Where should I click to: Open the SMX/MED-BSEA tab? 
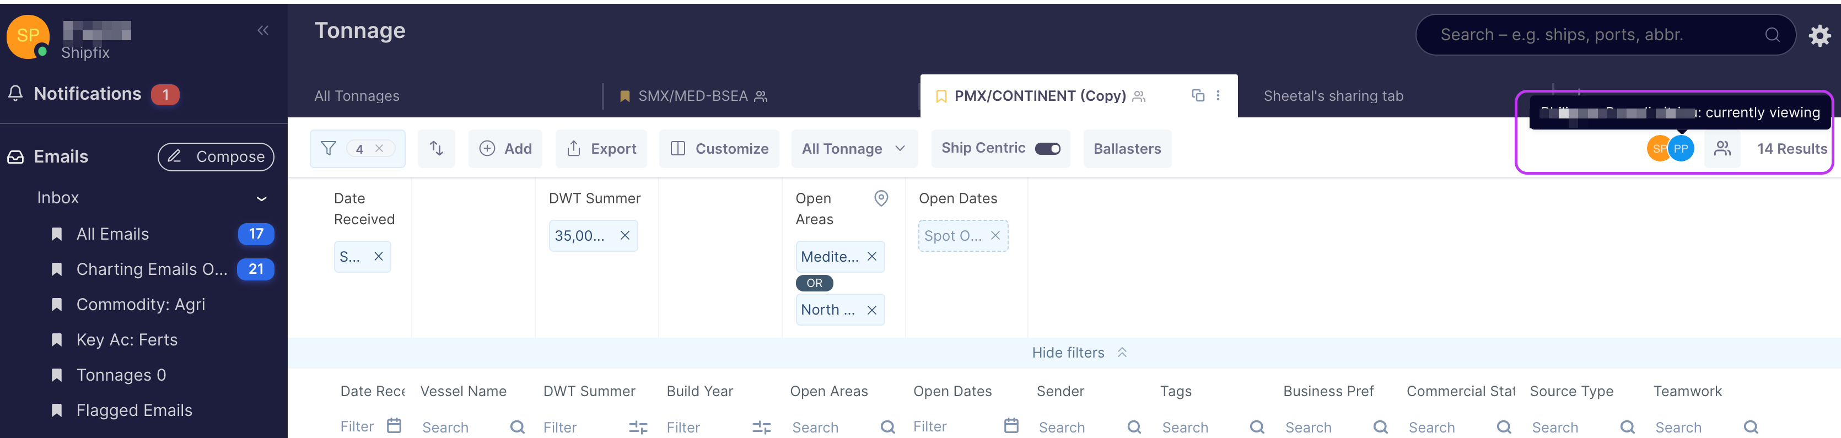692,96
